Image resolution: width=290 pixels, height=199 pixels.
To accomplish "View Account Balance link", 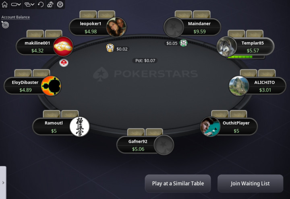I will tap(16, 17).
